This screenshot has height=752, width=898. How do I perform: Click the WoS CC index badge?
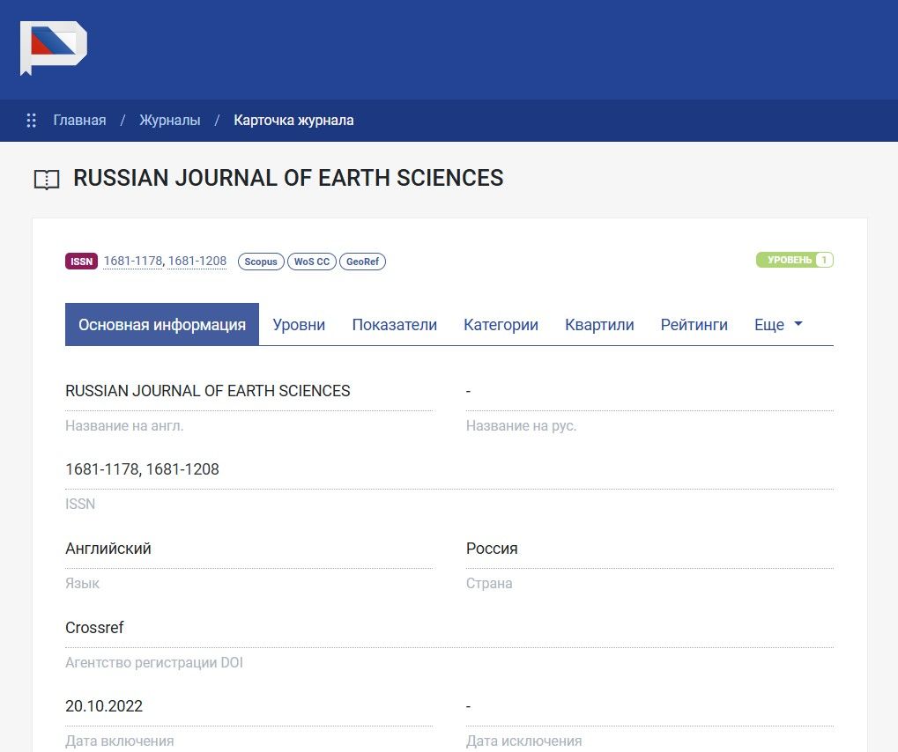(312, 262)
